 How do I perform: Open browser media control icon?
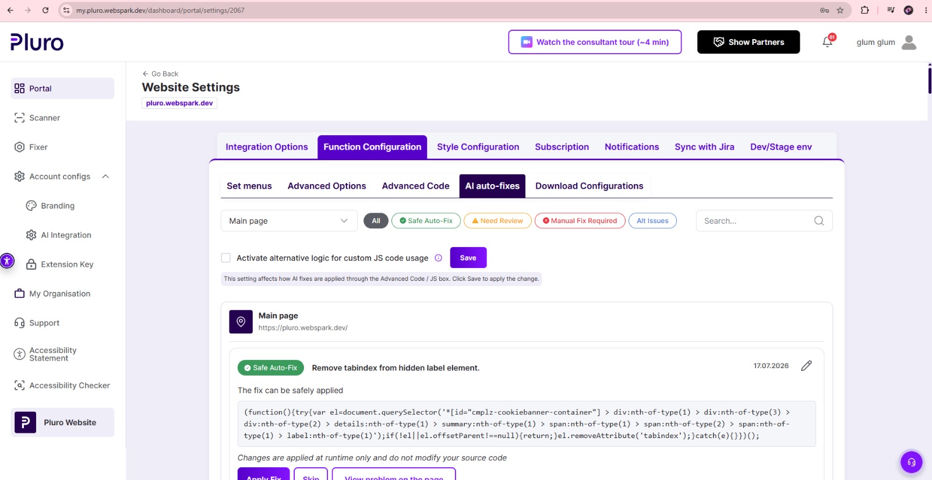click(891, 10)
